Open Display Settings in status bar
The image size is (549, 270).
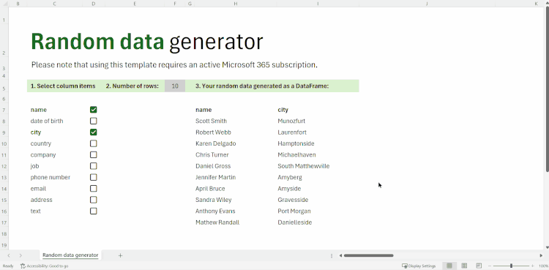tap(419, 266)
